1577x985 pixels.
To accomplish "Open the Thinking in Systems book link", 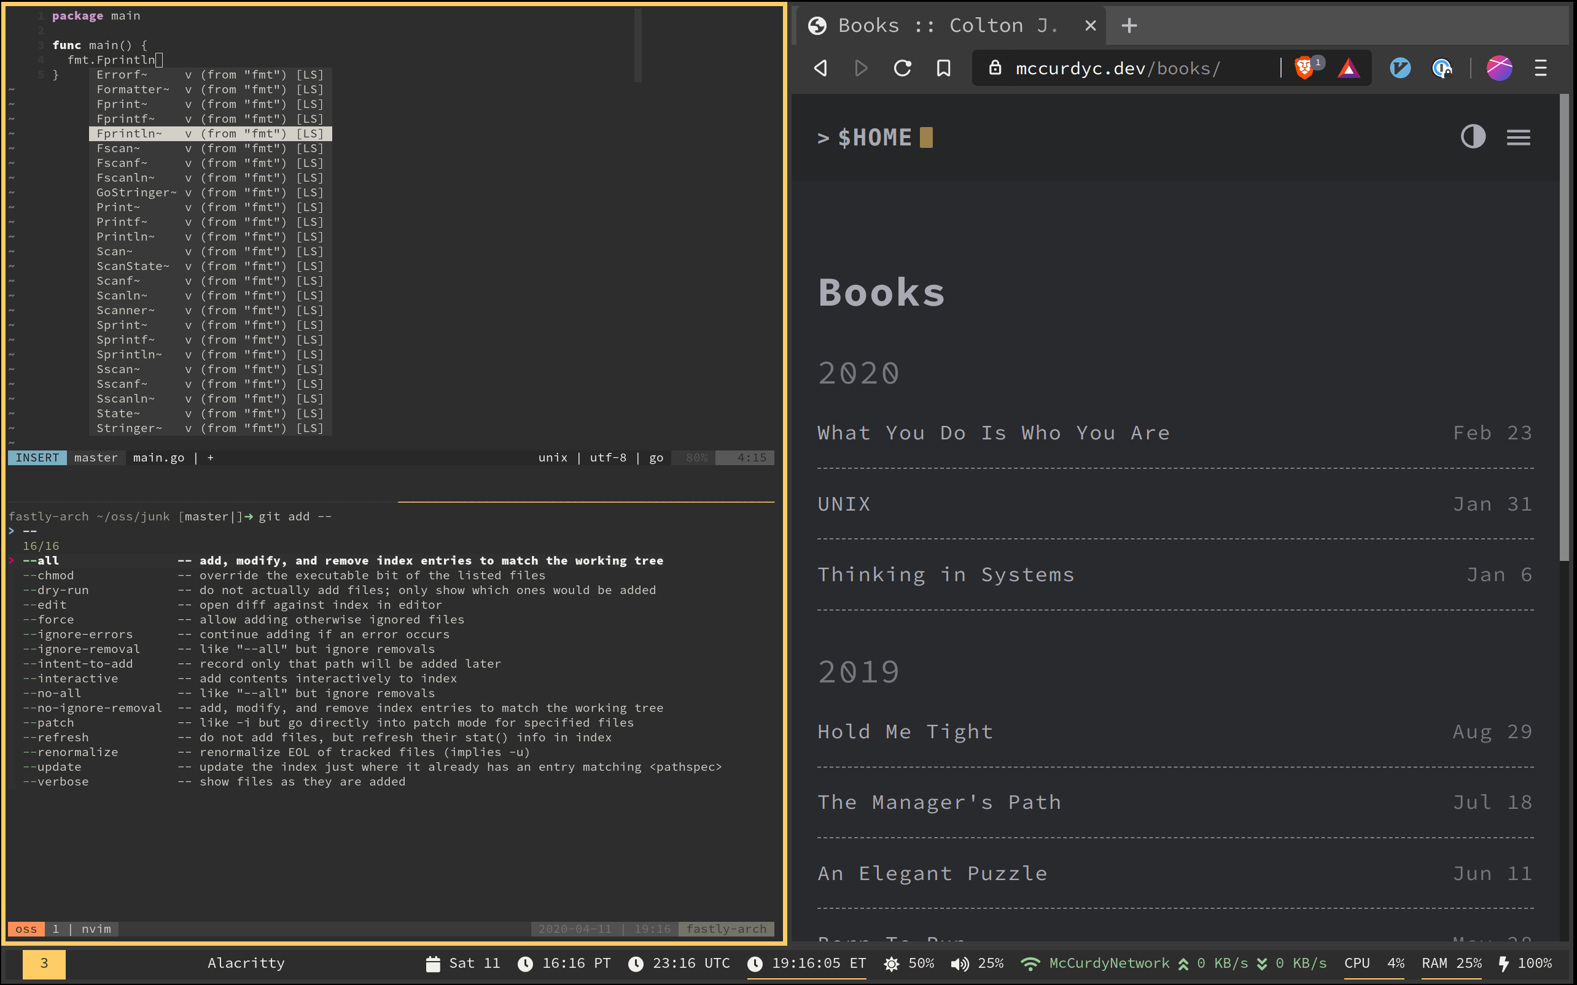I will (946, 574).
